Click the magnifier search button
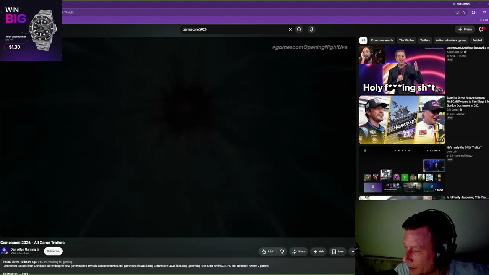This screenshot has height=275, width=489. point(299,29)
